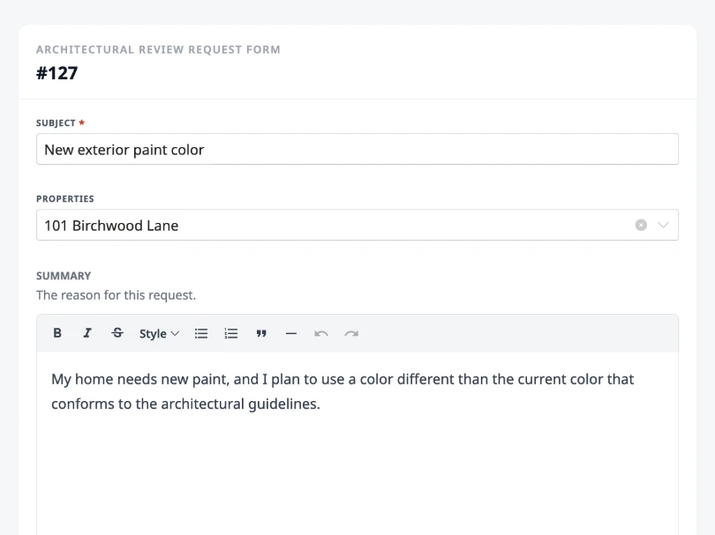
Task: Insert a numbered list
Action: (x=230, y=333)
